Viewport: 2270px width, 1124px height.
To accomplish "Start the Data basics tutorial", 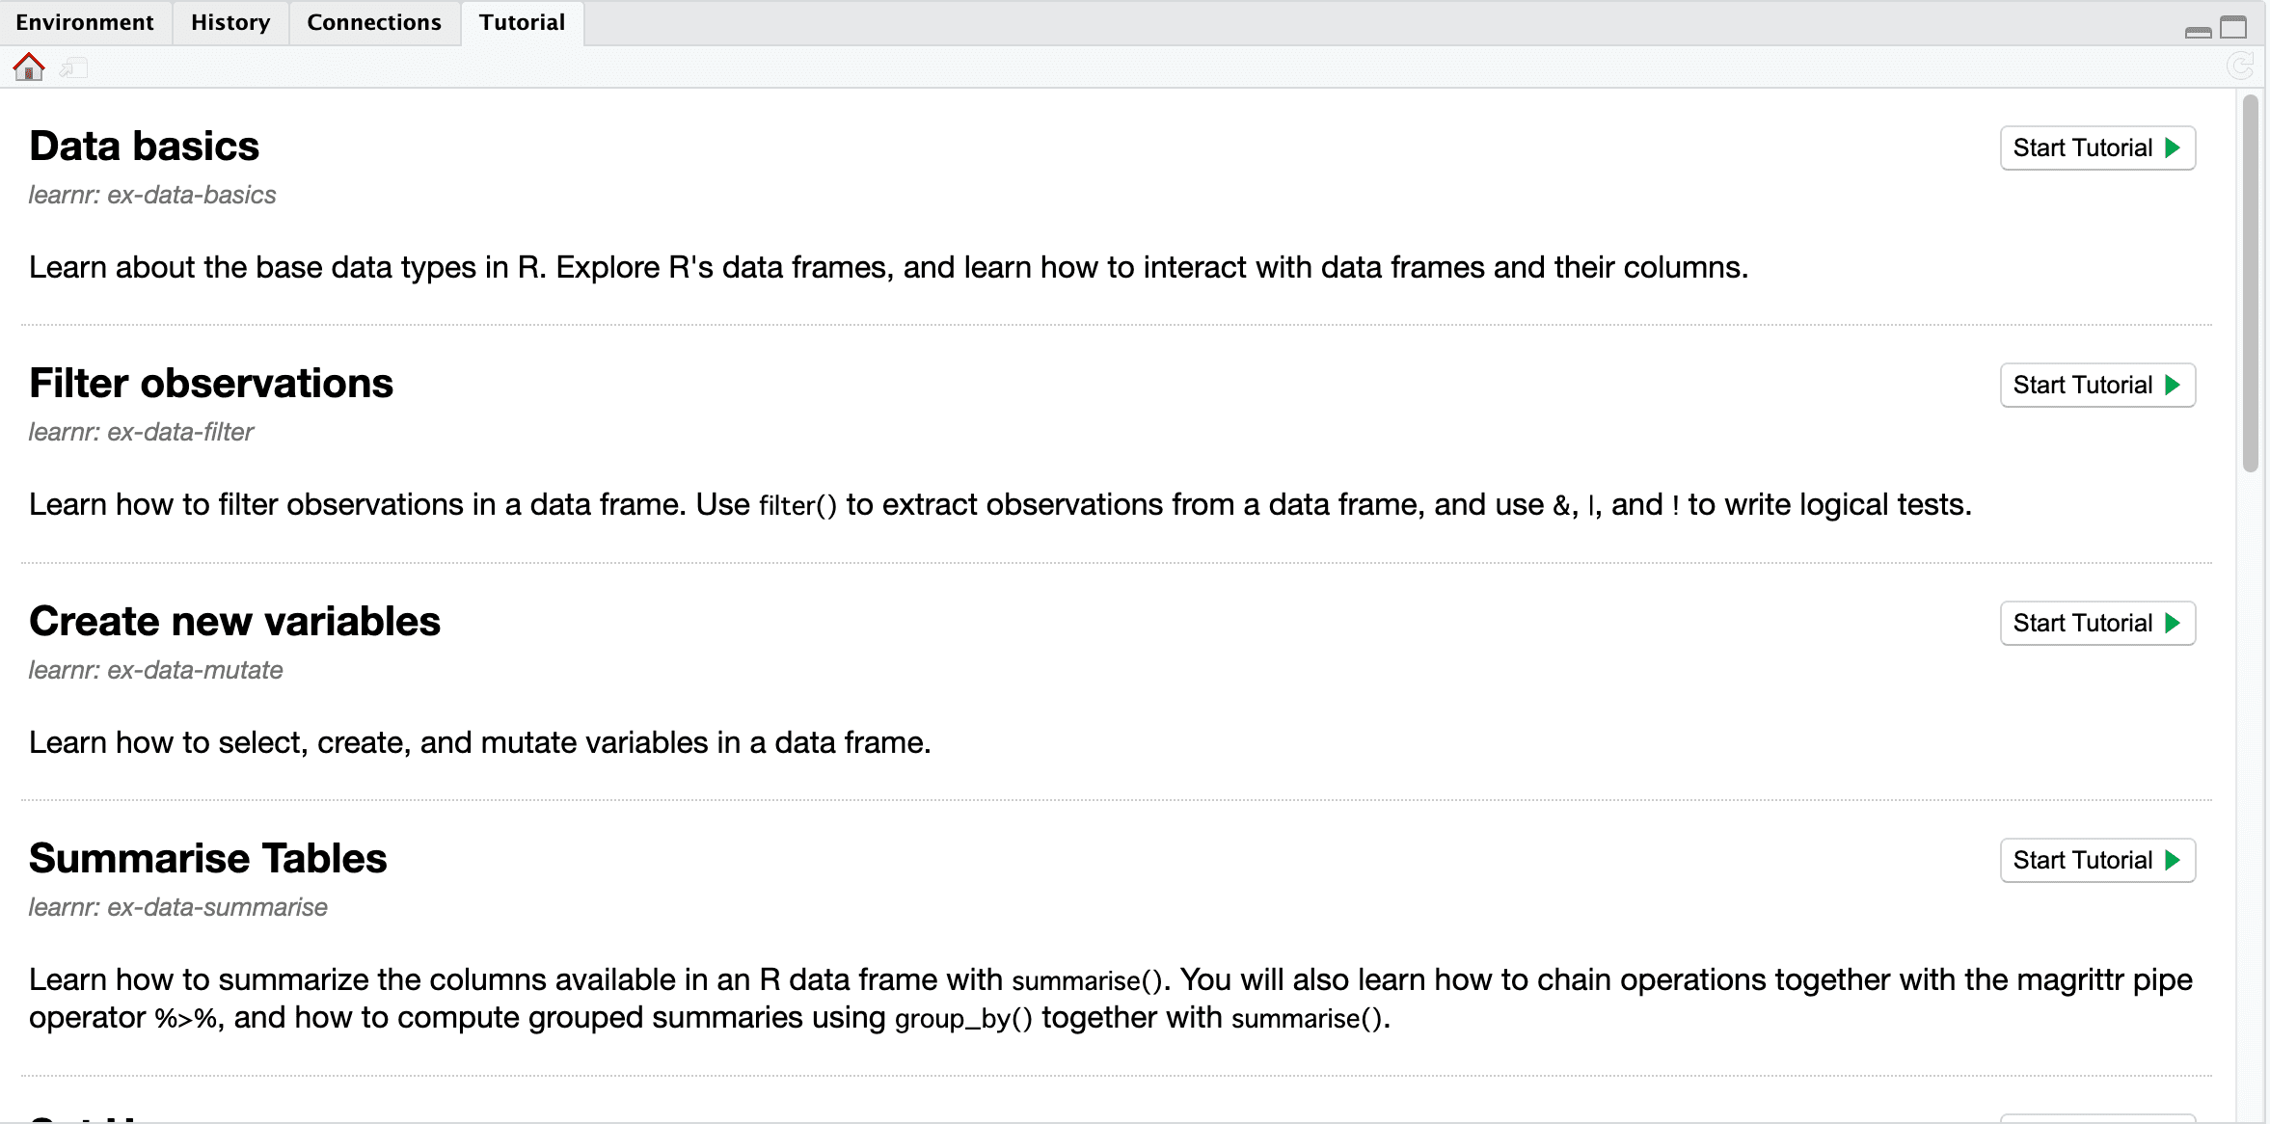I will click(x=2097, y=147).
